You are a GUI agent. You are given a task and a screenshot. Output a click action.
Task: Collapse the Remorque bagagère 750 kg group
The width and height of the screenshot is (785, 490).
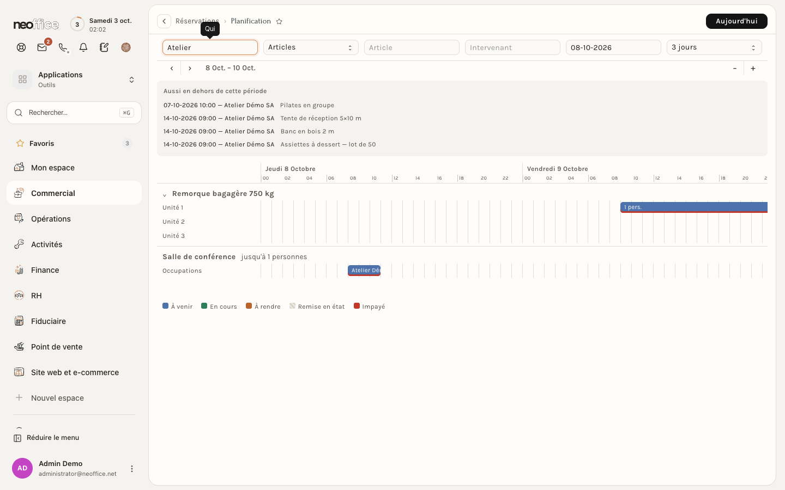click(x=165, y=194)
